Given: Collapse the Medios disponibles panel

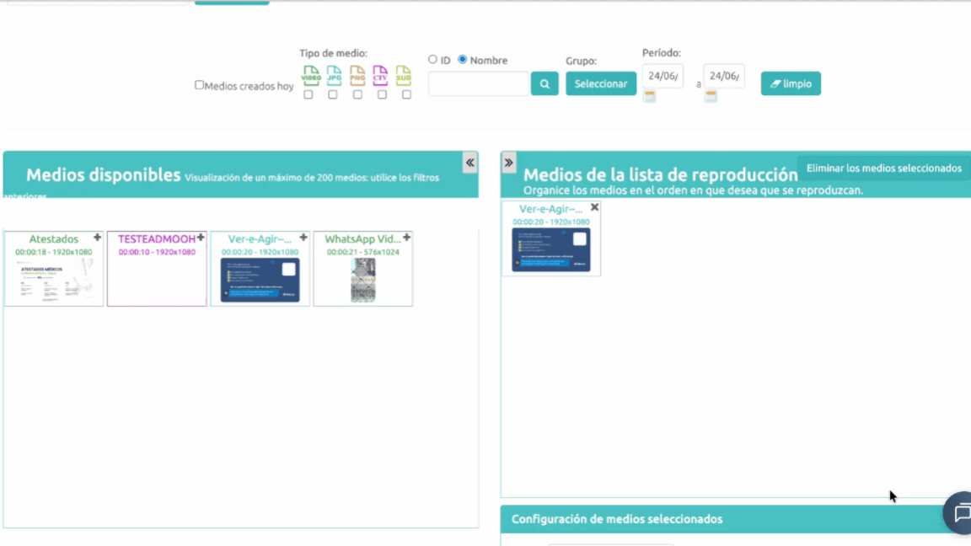Looking at the screenshot, I should tap(470, 163).
